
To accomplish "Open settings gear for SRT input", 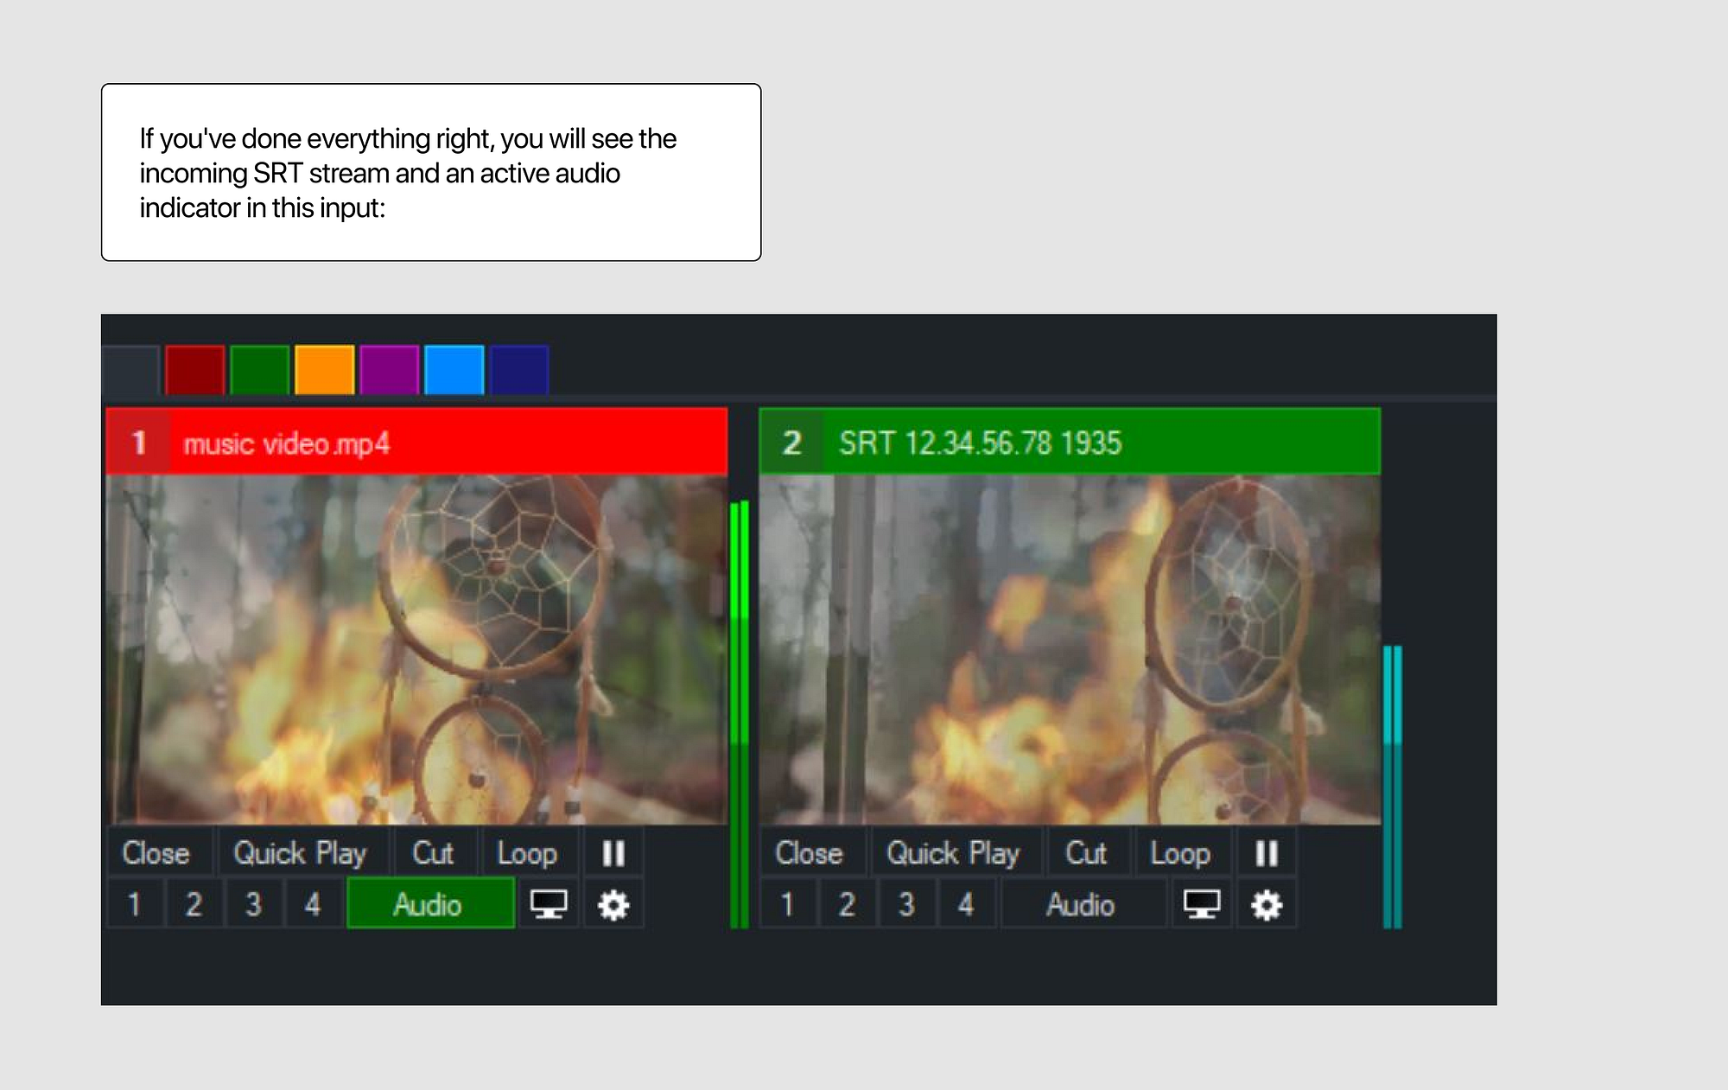I will (x=1267, y=905).
